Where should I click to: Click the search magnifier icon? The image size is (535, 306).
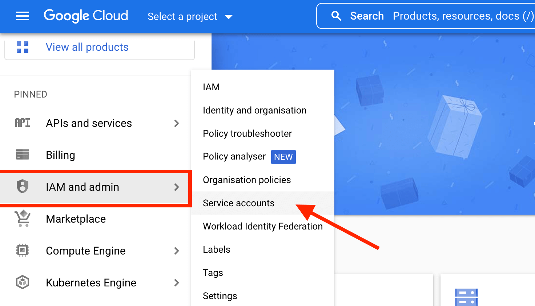coord(336,16)
